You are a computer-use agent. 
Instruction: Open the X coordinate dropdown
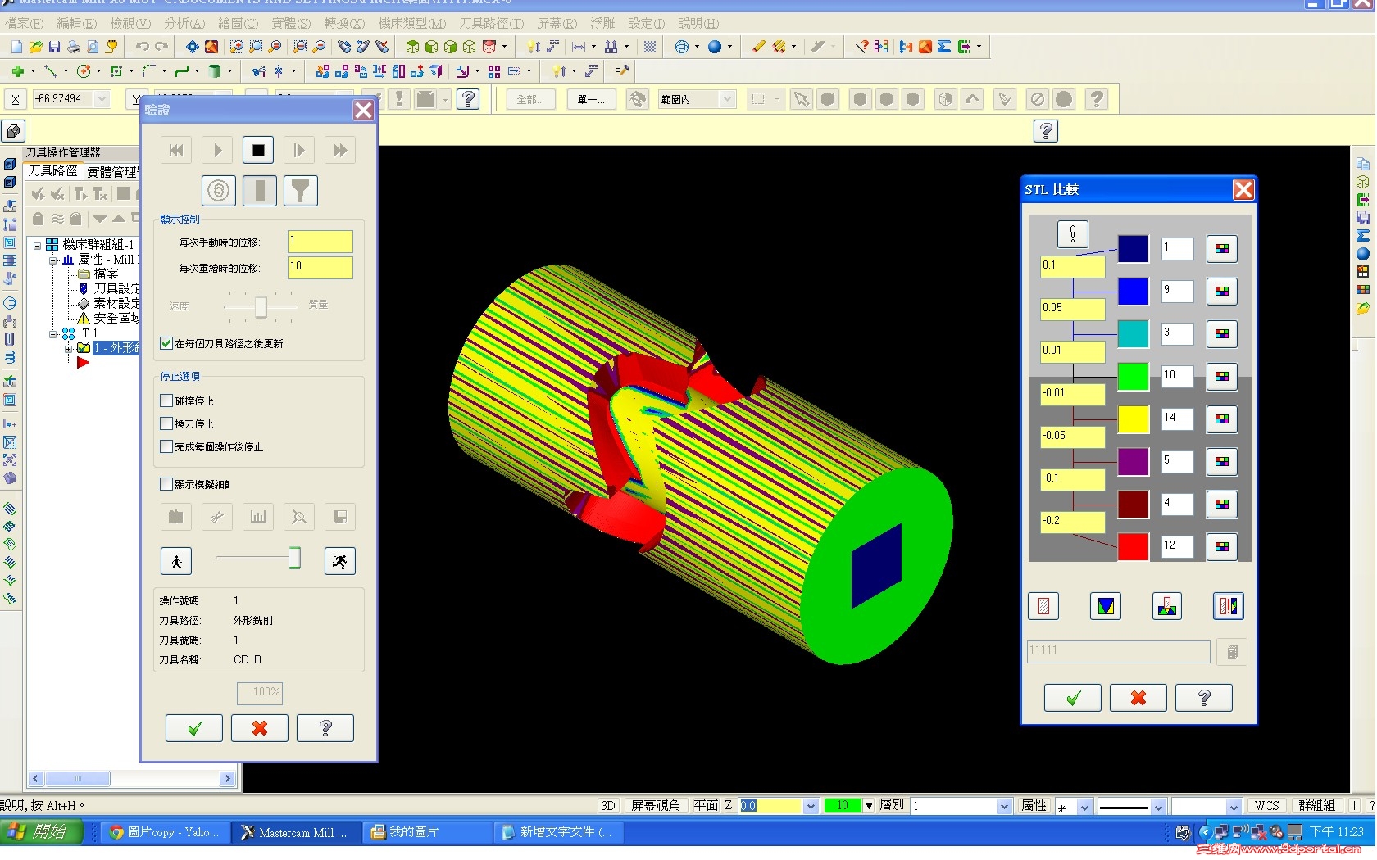(102, 99)
